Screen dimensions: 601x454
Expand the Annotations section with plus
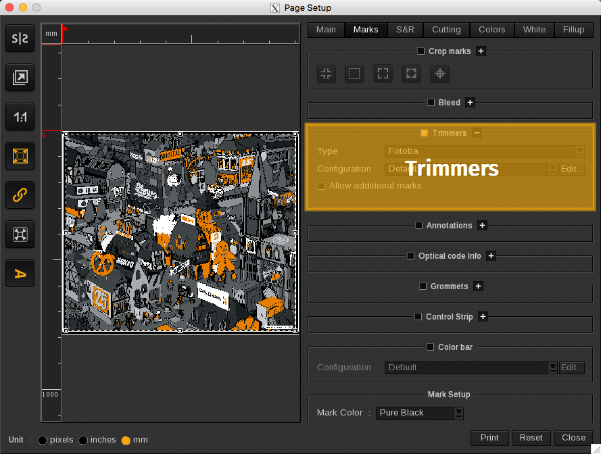[x=482, y=226]
